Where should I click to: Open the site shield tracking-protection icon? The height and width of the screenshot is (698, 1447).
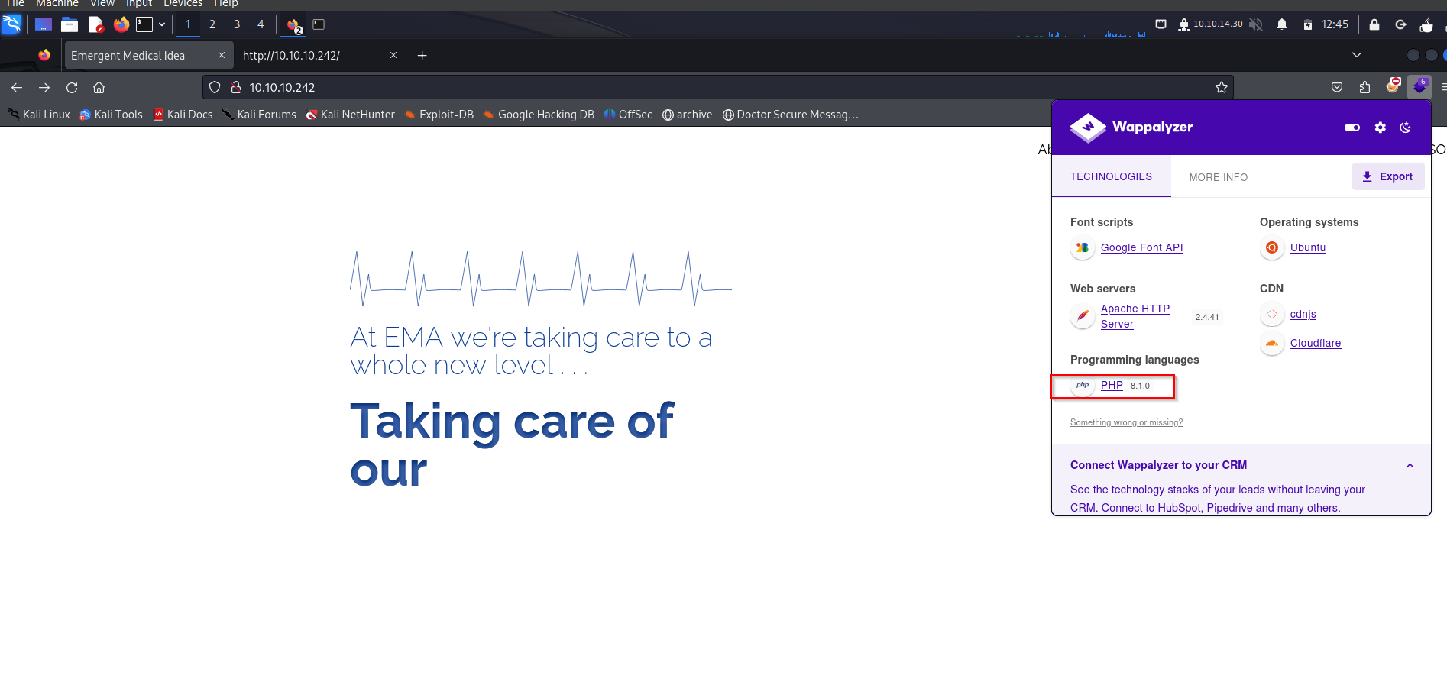tap(215, 87)
